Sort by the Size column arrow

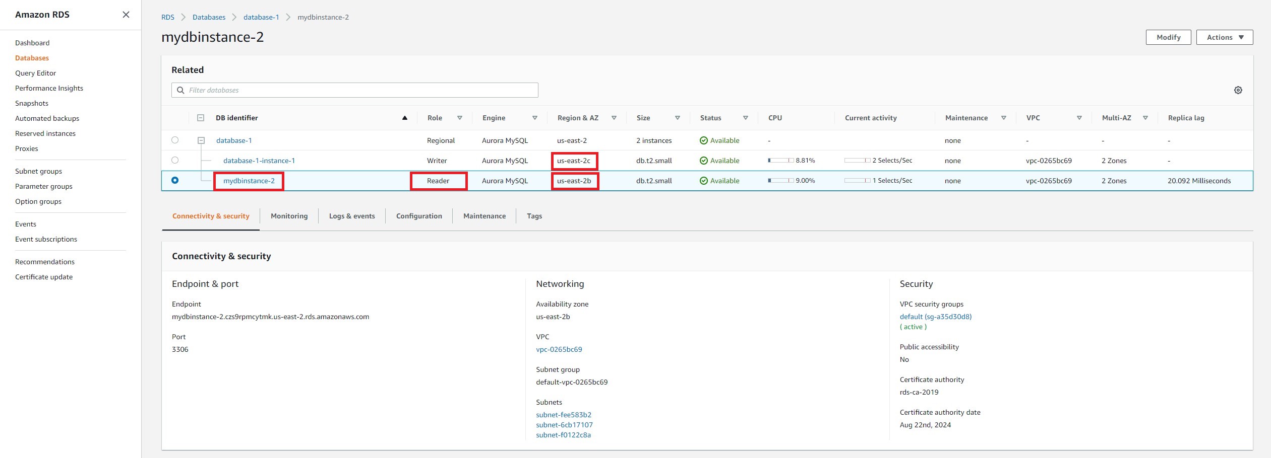tap(678, 118)
